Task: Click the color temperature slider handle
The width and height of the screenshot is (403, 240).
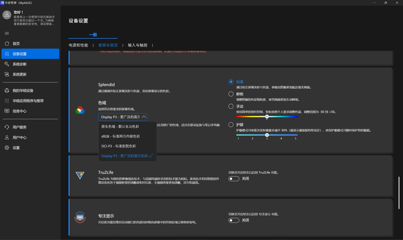Action: click(x=267, y=116)
